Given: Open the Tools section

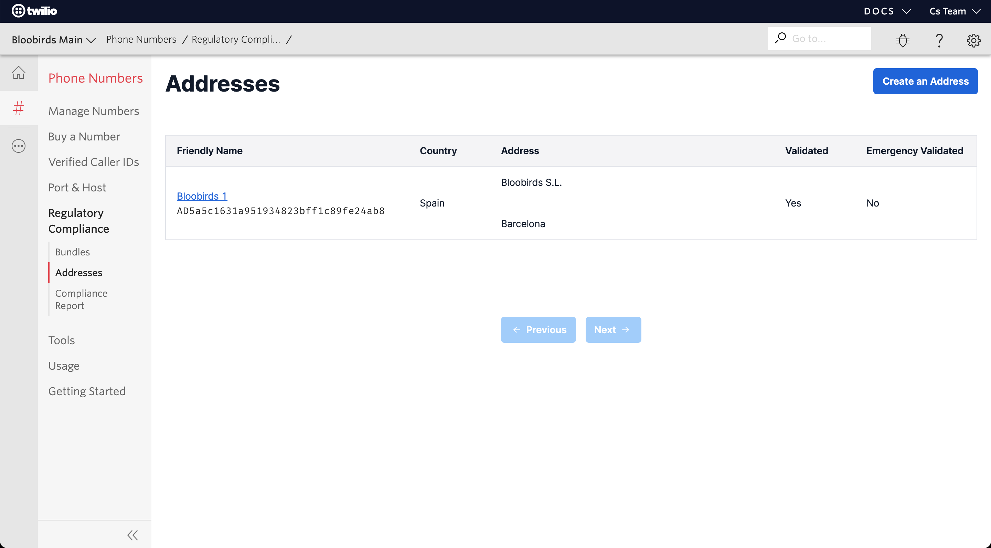Looking at the screenshot, I should pyautogui.click(x=62, y=340).
